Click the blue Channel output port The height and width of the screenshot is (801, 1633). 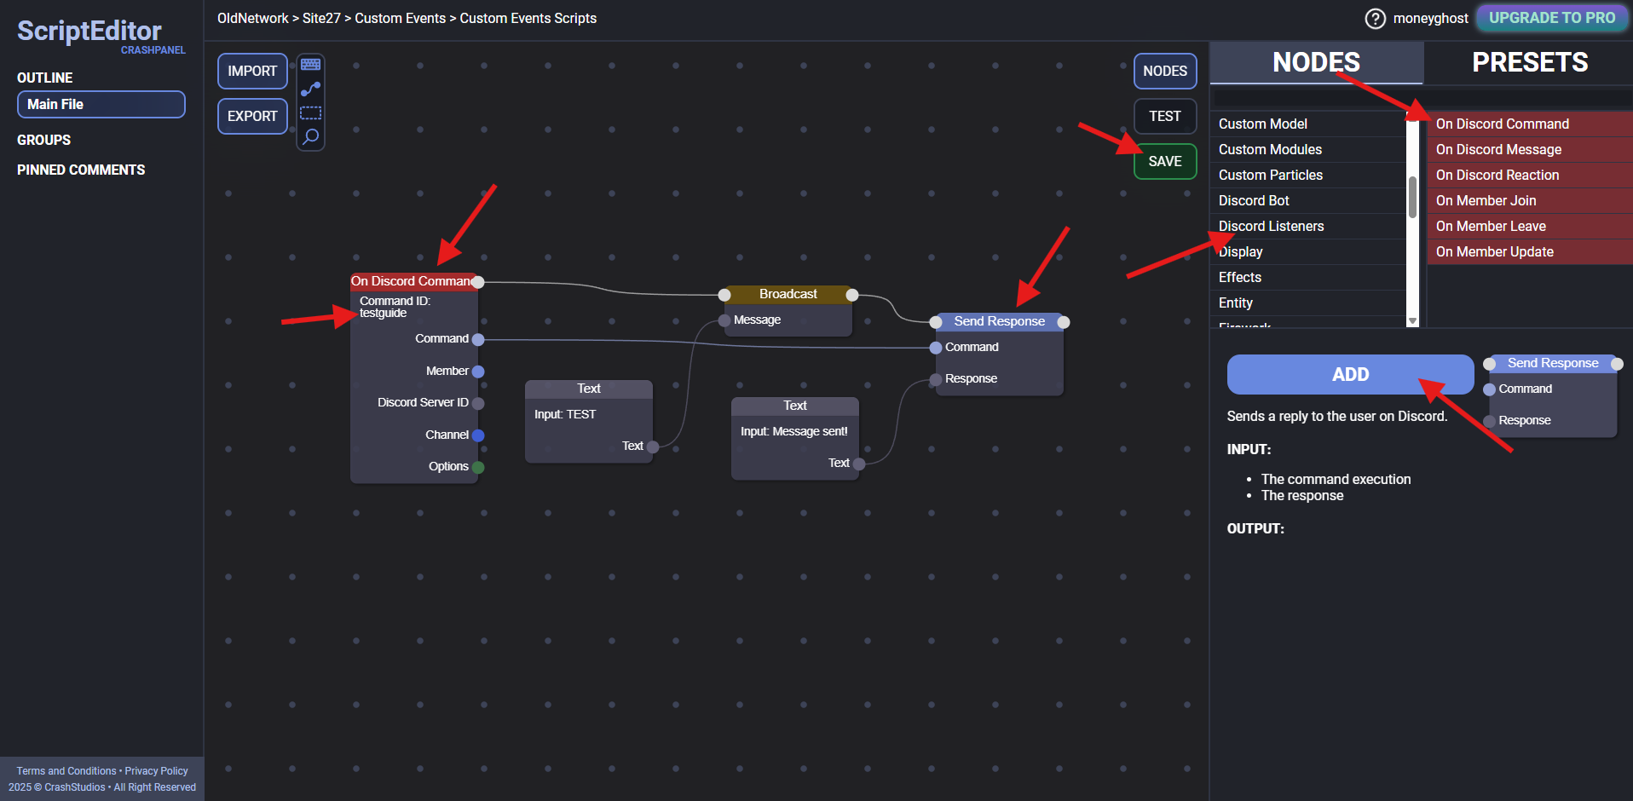tap(478, 435)
